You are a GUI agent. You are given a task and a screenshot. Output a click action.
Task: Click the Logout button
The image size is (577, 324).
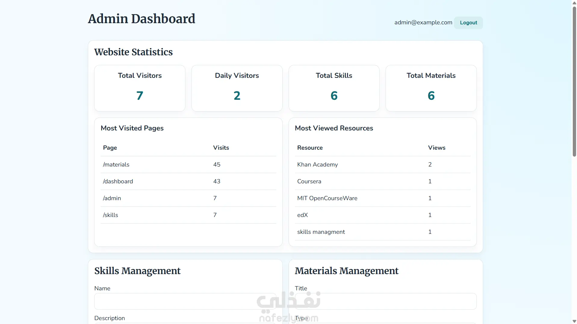point(468,23)
